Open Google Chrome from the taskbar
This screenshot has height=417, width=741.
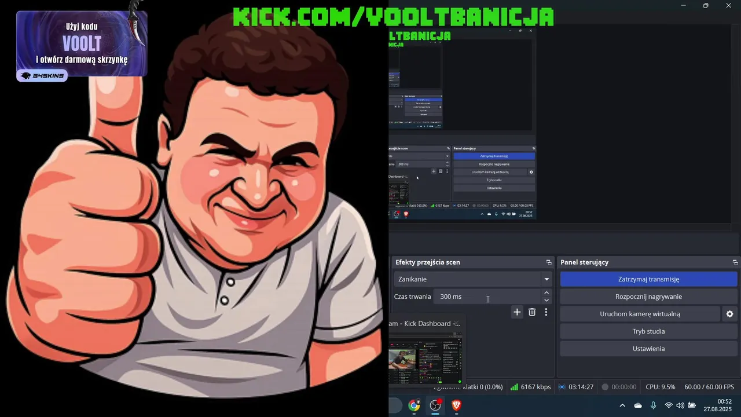tap(414, 405)
